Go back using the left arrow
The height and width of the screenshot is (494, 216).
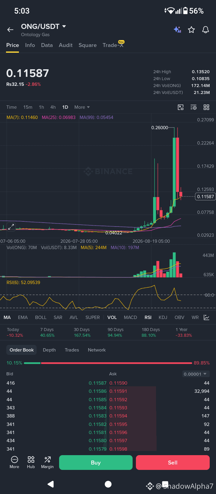(x=10, y=30)
